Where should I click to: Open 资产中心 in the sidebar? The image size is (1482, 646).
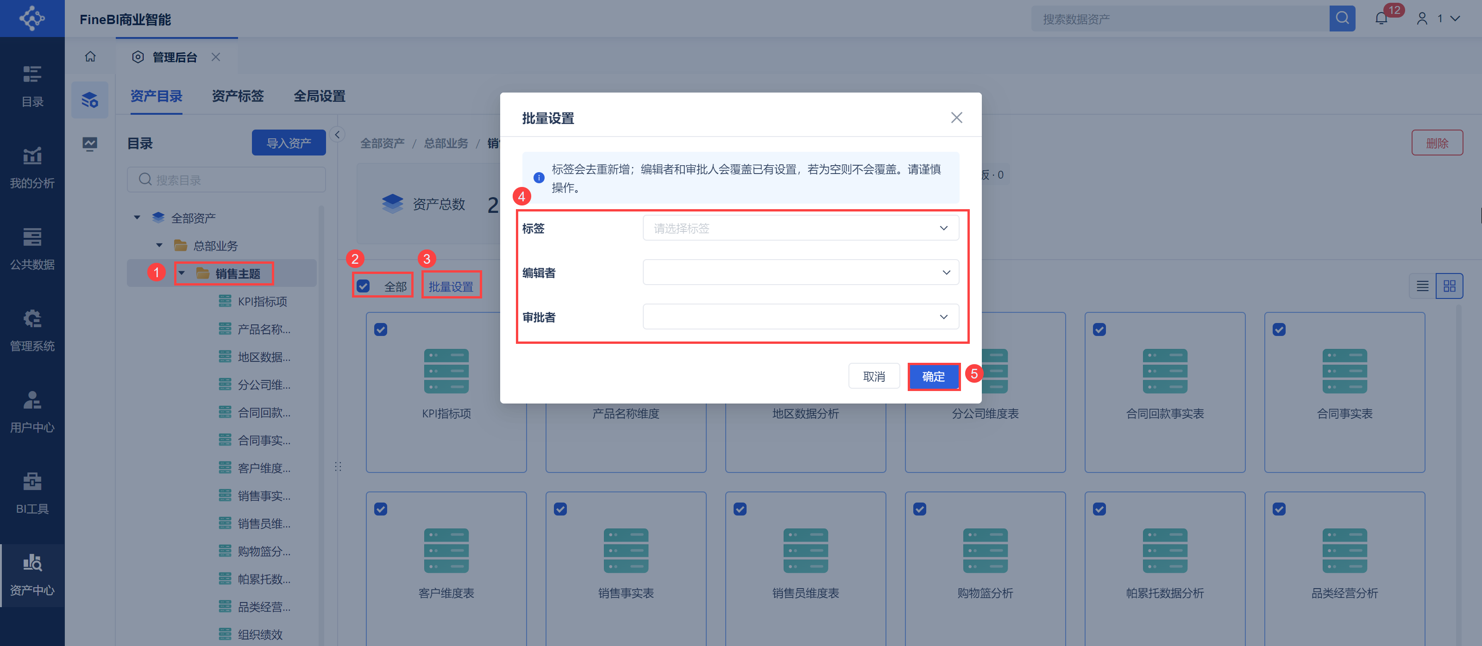(32, 575)
